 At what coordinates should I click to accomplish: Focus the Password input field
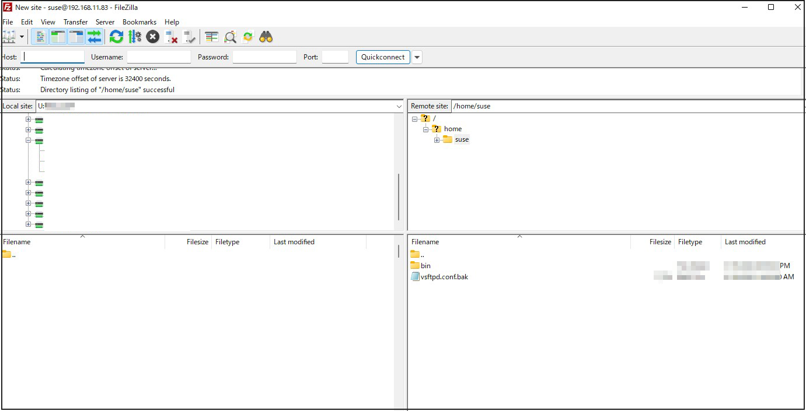coord(264,57)
